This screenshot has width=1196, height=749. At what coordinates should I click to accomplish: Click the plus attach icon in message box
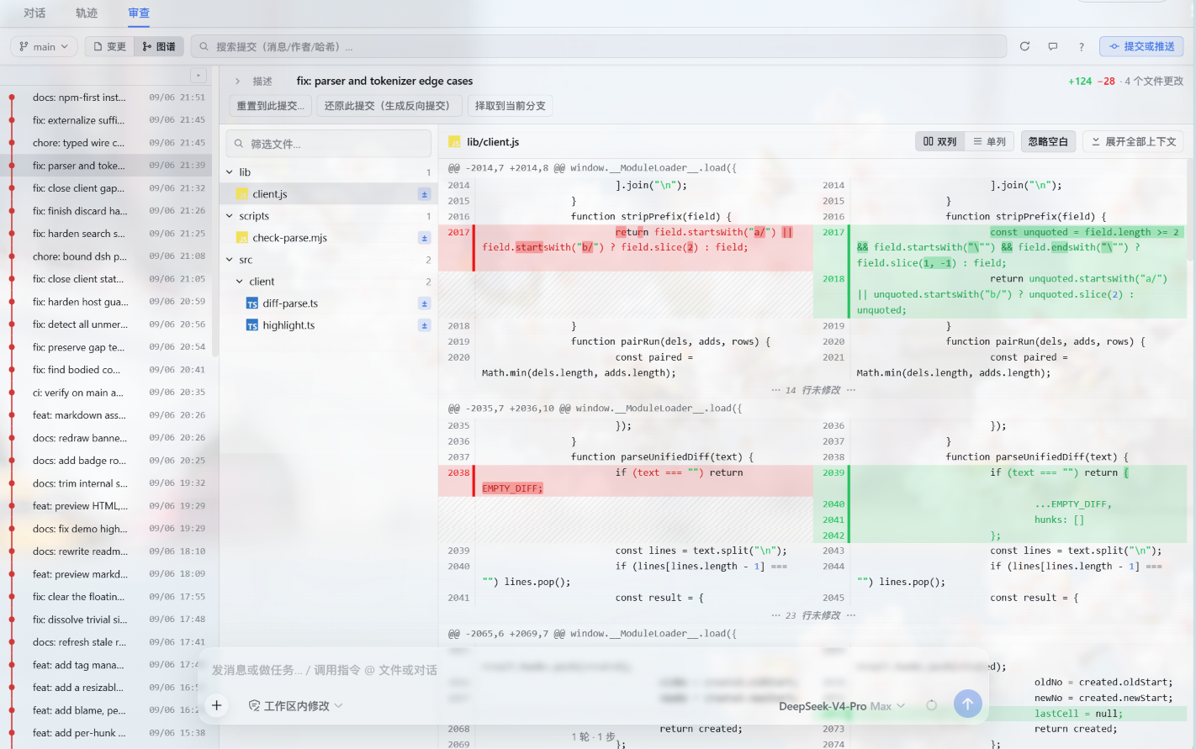(x=216, y=705)
